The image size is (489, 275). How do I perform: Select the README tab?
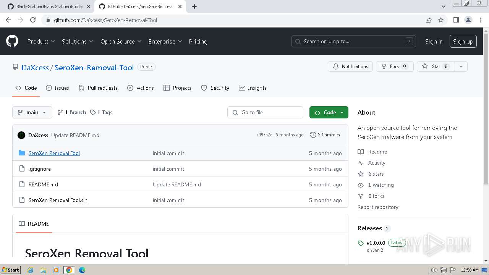34,224
